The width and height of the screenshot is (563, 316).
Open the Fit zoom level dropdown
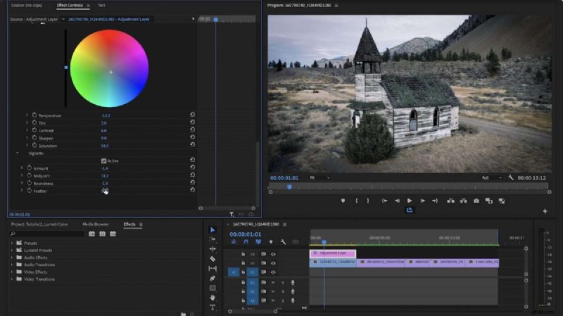[x=320, y=178]
